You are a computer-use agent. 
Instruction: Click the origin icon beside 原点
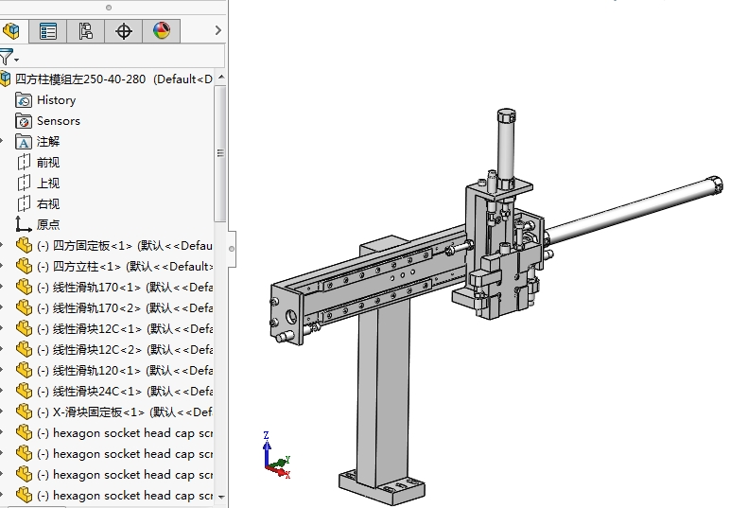pyautogui.click(x=24, y=224)
